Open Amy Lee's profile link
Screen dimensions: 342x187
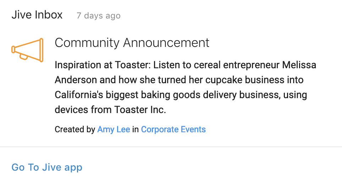point(114,129)
